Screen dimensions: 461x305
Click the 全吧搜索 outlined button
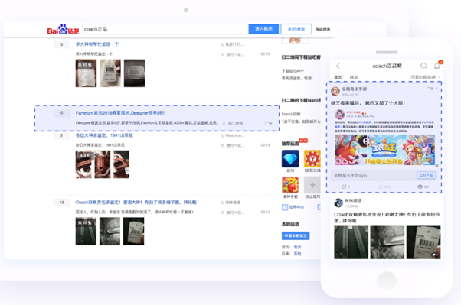tap(296, 29)
